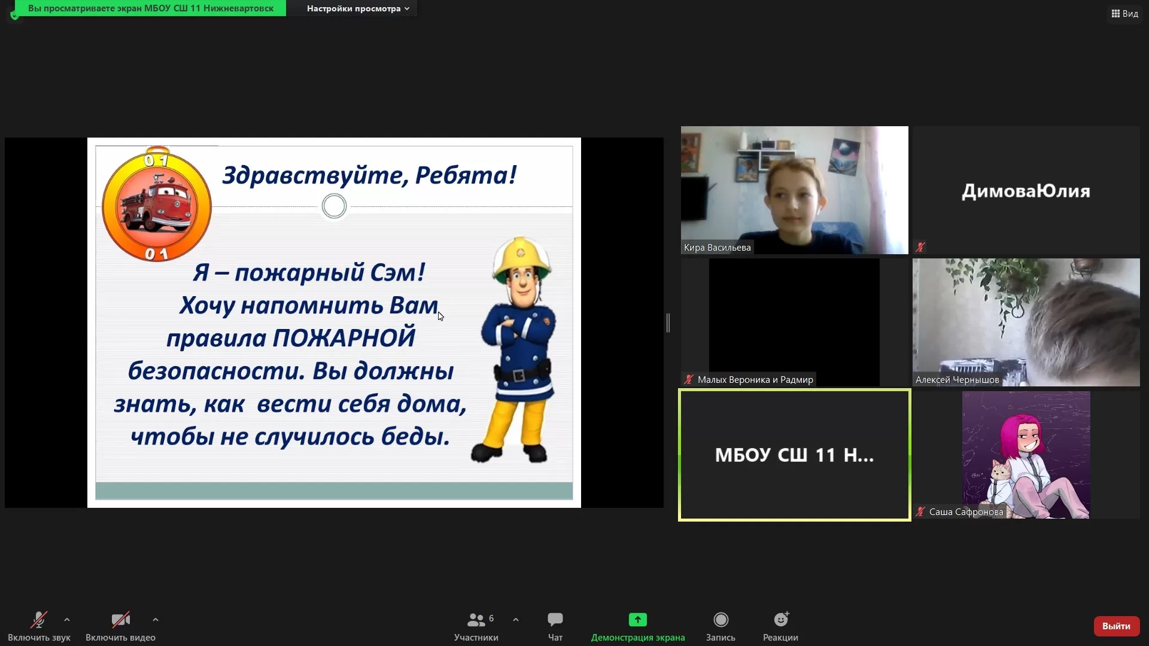Select Алексей Чернышов video tile
The height and width of the screenshot is (646, 1149).
coord(1026,322)
